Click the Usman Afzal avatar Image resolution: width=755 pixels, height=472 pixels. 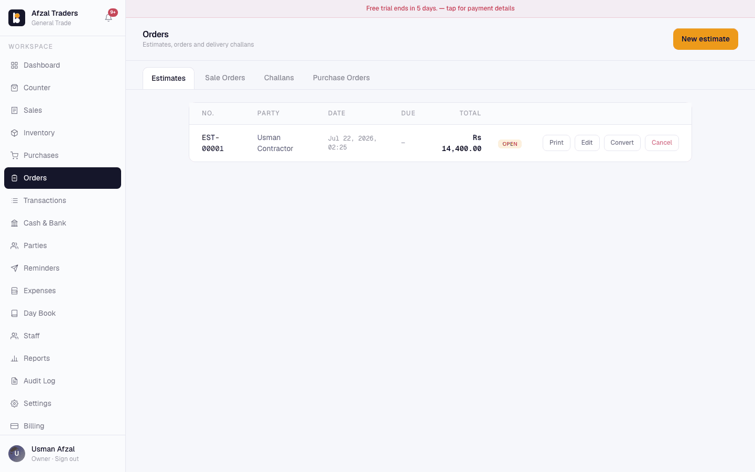[17, 454]
